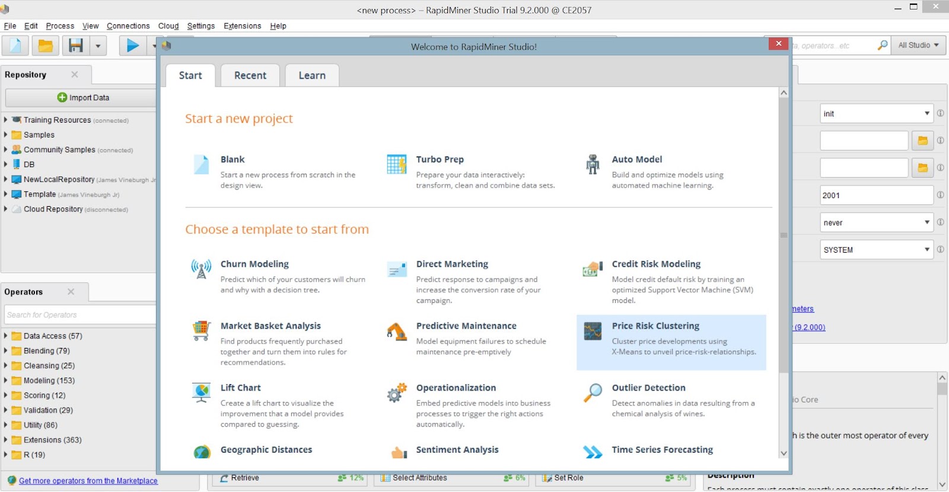Start Auto Model via robot icon
This screenshot has height=492, width=949.
point(593,164)
